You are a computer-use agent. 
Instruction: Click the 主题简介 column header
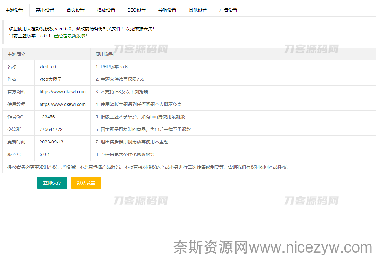pos(16,54)
